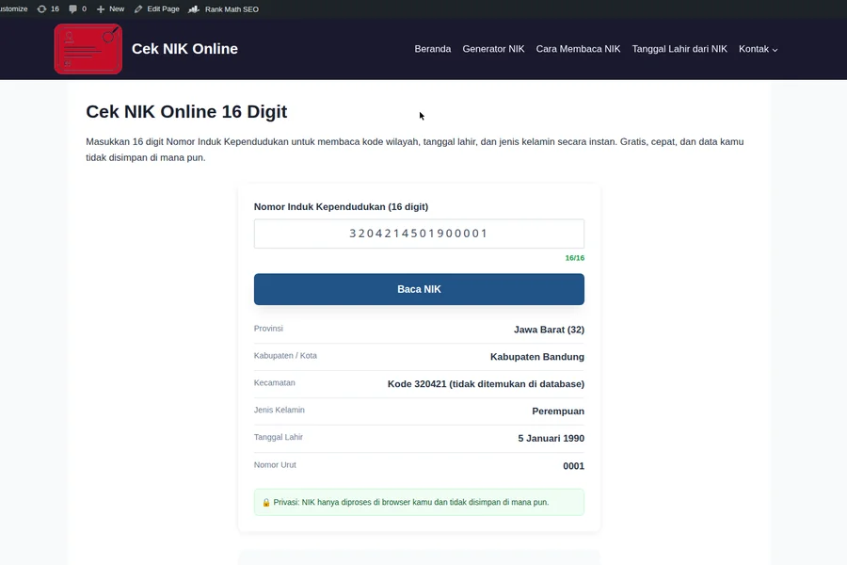This screenshot has height=565, width=847.
Task: Click the Rank Math SEO label
Action: pyautogui.click(x=232, y=9)
